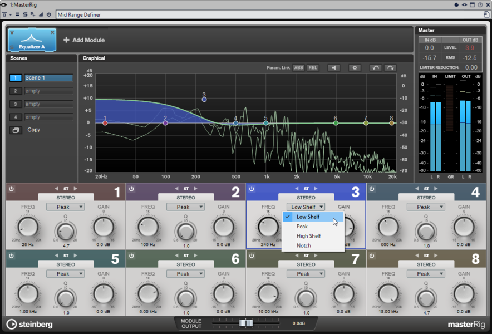Open plugin help question mark

click(480, 4)
